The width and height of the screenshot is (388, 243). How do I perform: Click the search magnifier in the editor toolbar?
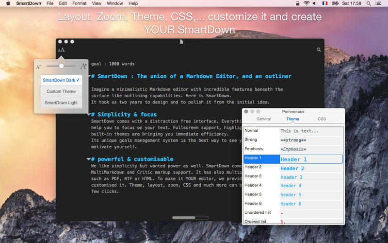pyautogui.click(x=319, y=50)
